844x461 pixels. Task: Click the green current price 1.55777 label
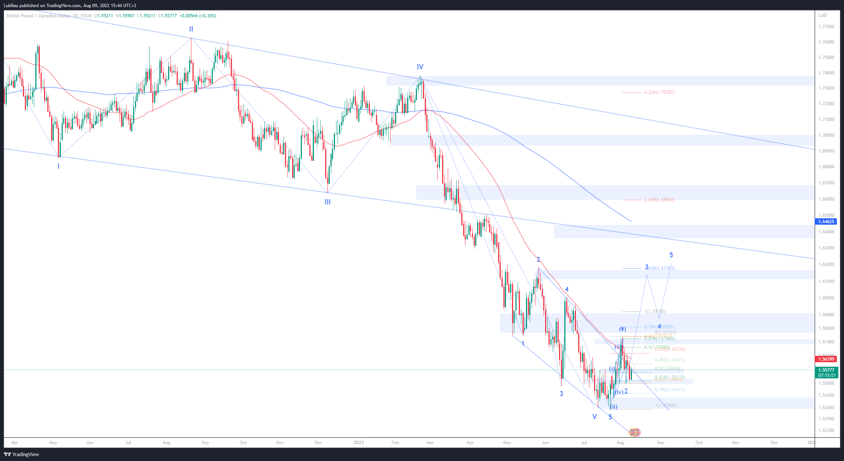pos(826,370)
